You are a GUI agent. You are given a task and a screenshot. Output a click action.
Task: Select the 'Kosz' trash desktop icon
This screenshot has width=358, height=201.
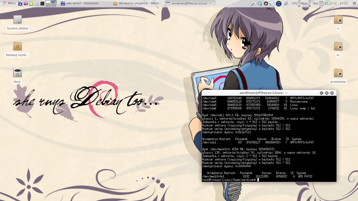(17, 73)
